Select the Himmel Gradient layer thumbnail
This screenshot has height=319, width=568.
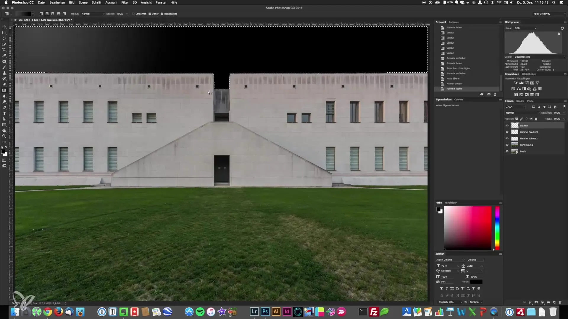tap(515, 132)
